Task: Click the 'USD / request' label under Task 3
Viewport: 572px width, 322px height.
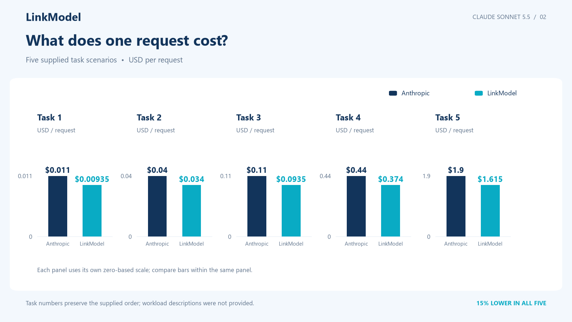Action: point(255,131)
